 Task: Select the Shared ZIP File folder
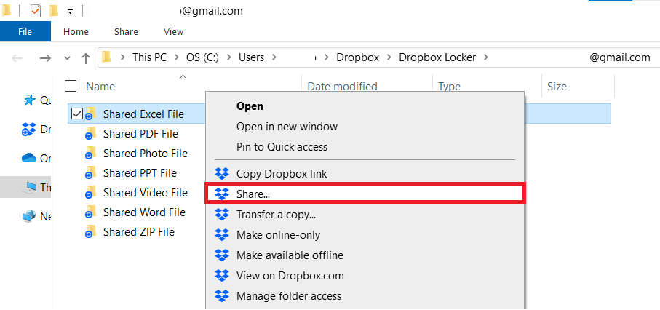[138, 232]
